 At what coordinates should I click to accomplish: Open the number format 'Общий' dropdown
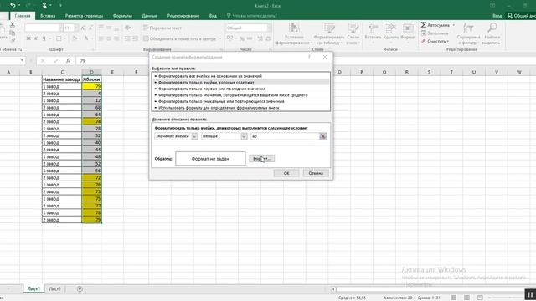tap(269, 28)
